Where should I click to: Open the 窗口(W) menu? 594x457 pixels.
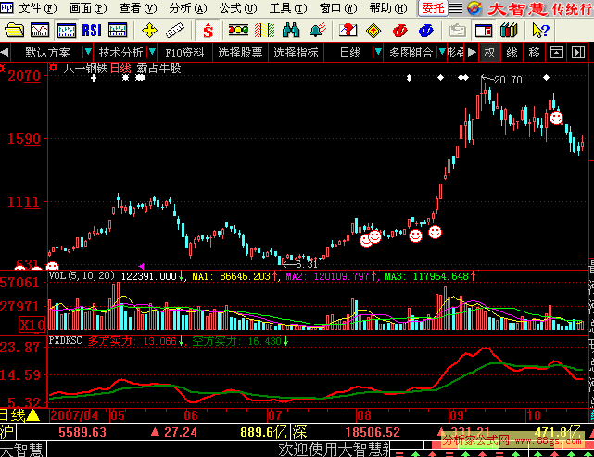coord(338,8)
